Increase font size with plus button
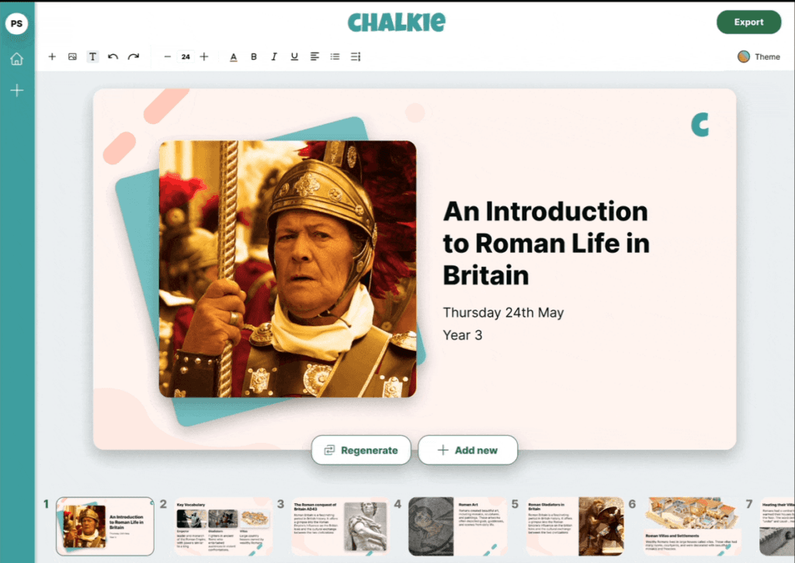Viewport: 795px width, 563px height. click(x=204, y=57)
